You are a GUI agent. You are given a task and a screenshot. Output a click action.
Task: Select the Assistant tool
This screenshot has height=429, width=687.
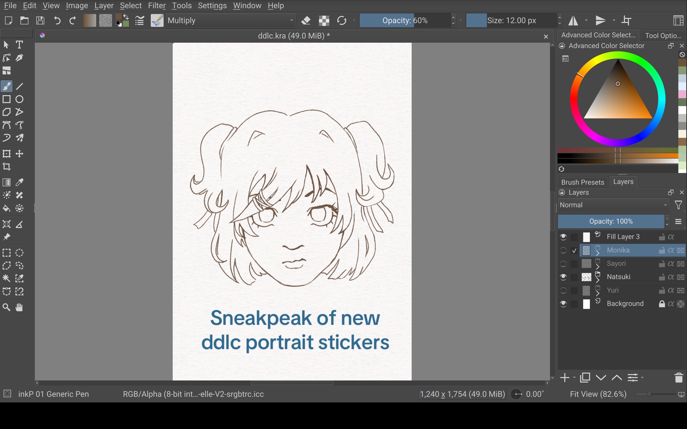[7, 224]
